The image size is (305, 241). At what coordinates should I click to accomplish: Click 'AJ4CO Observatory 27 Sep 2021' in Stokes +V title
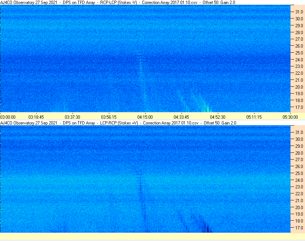[29, 123]
